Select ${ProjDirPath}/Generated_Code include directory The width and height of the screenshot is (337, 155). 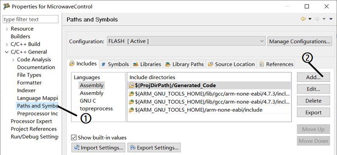point(209,85)
